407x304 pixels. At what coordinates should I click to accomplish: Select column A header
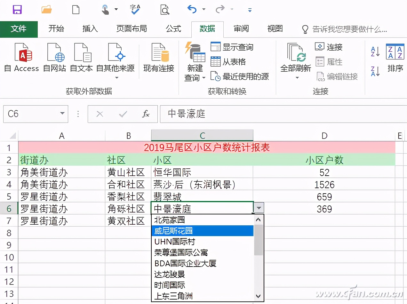[x=62, y=136]
